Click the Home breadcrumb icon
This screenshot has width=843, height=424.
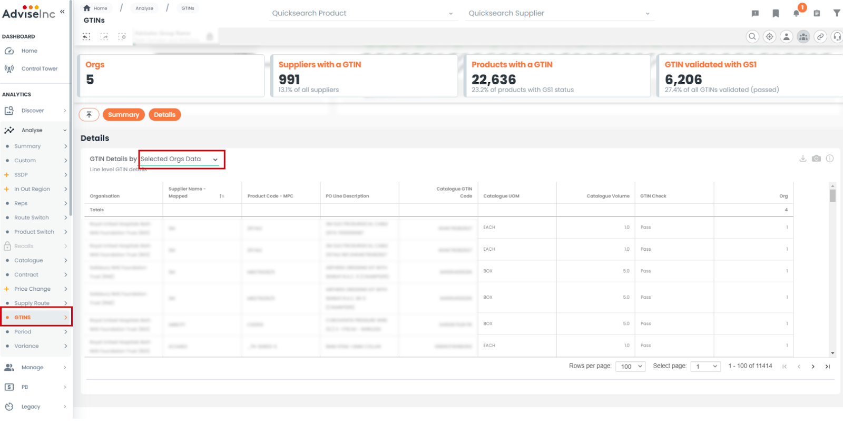[x=87, y=8]
